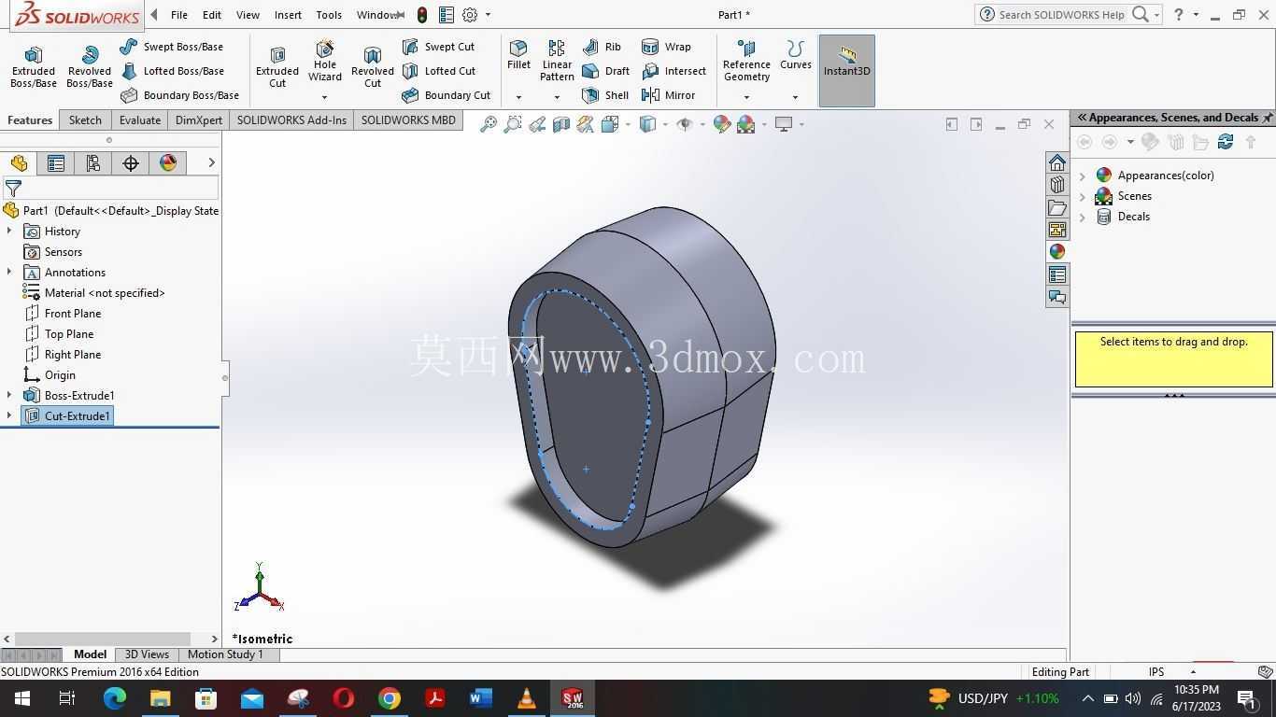Image resolution: width=1276 pixels, height=717 pixels.
Task: Expand the Scenes folder
Action: (x=1083, y=196)
